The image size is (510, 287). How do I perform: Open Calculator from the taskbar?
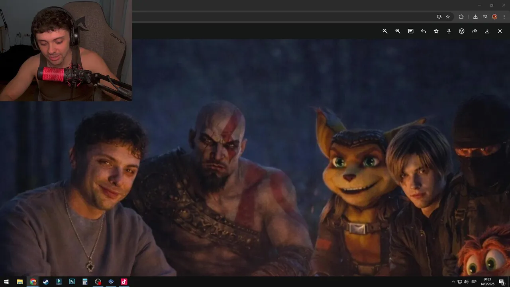[85, 282]
